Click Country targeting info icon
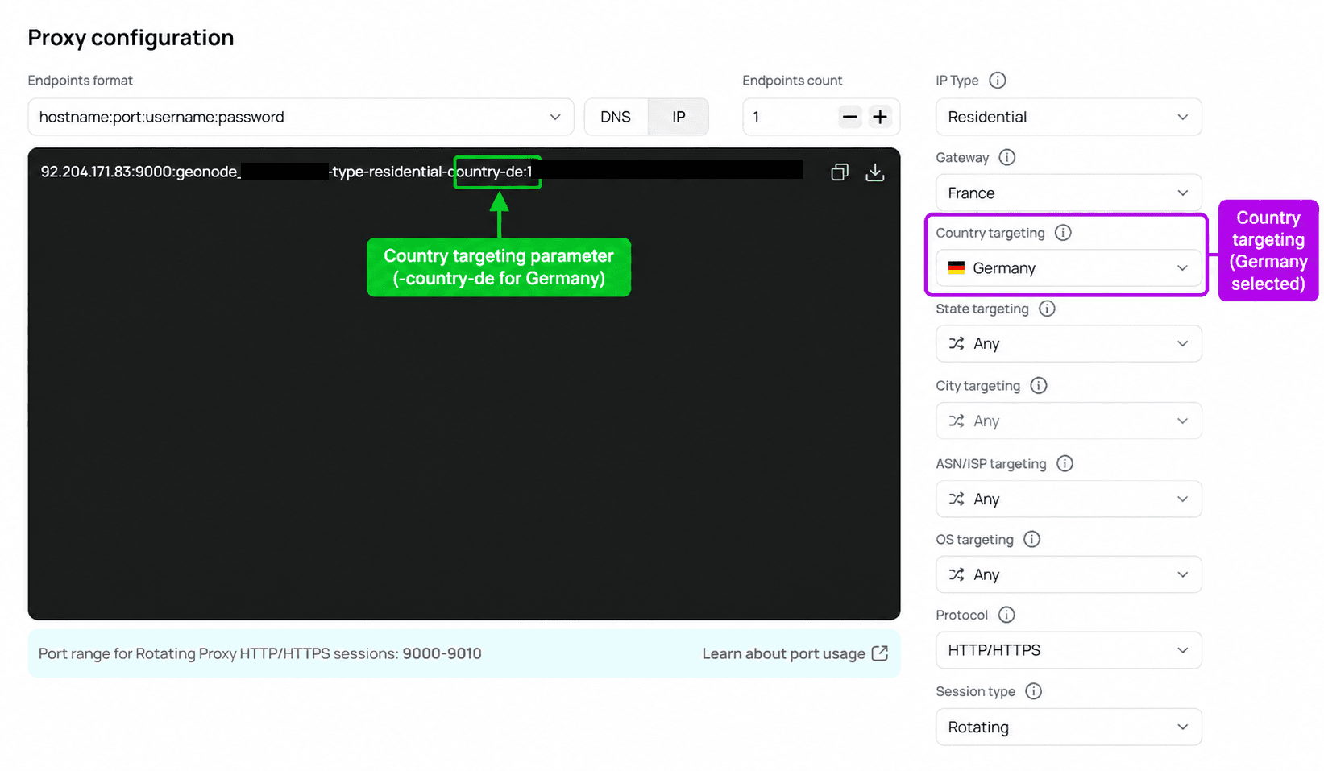 [1063, 233]
